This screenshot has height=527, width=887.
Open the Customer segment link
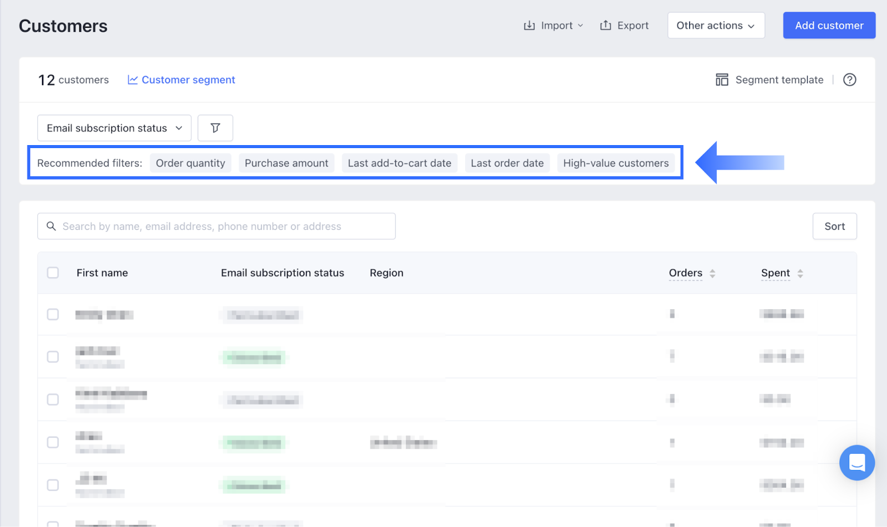[182, 80]
